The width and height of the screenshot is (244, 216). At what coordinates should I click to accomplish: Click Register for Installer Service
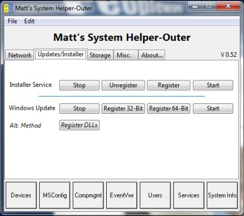click(x=169, y=85)
